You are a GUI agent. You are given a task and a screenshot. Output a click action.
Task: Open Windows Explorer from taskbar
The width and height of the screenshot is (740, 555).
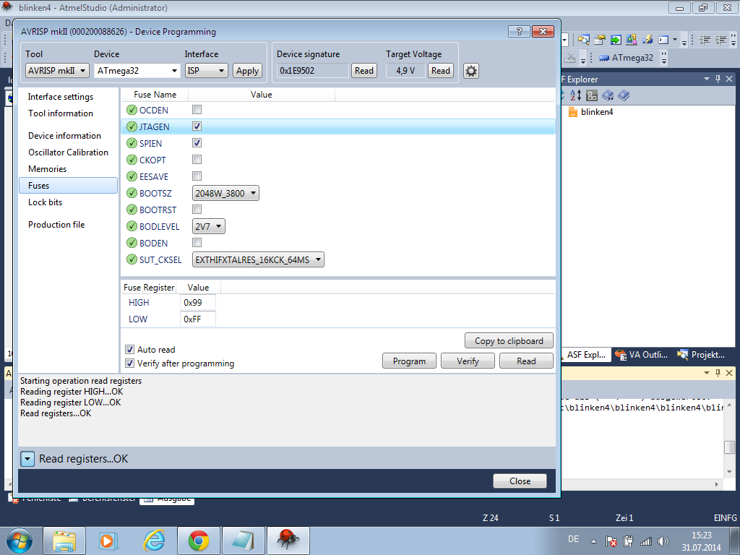(64, 541)
